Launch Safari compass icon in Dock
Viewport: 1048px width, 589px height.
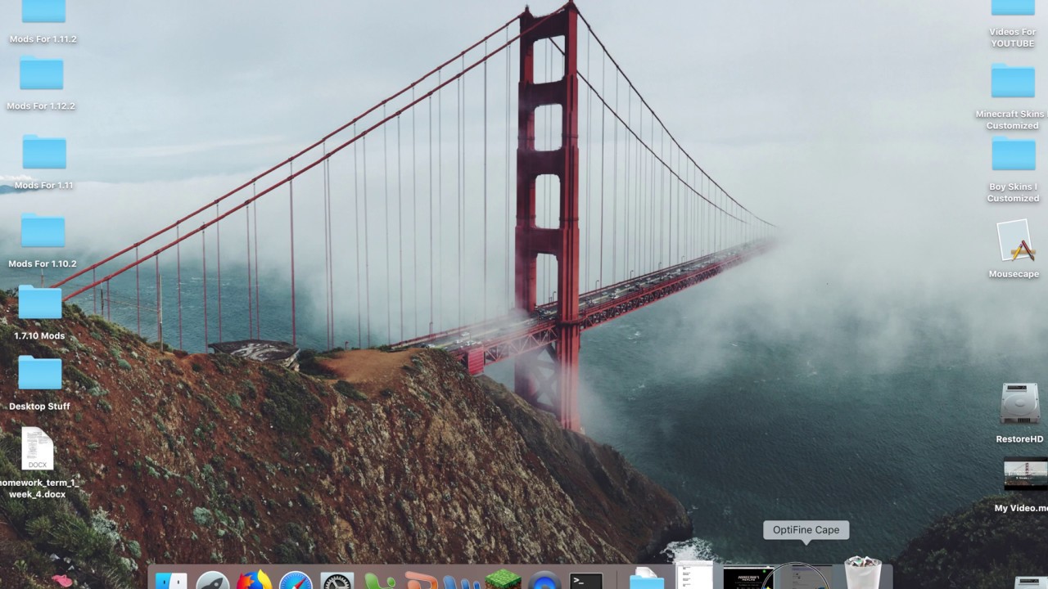296,581
